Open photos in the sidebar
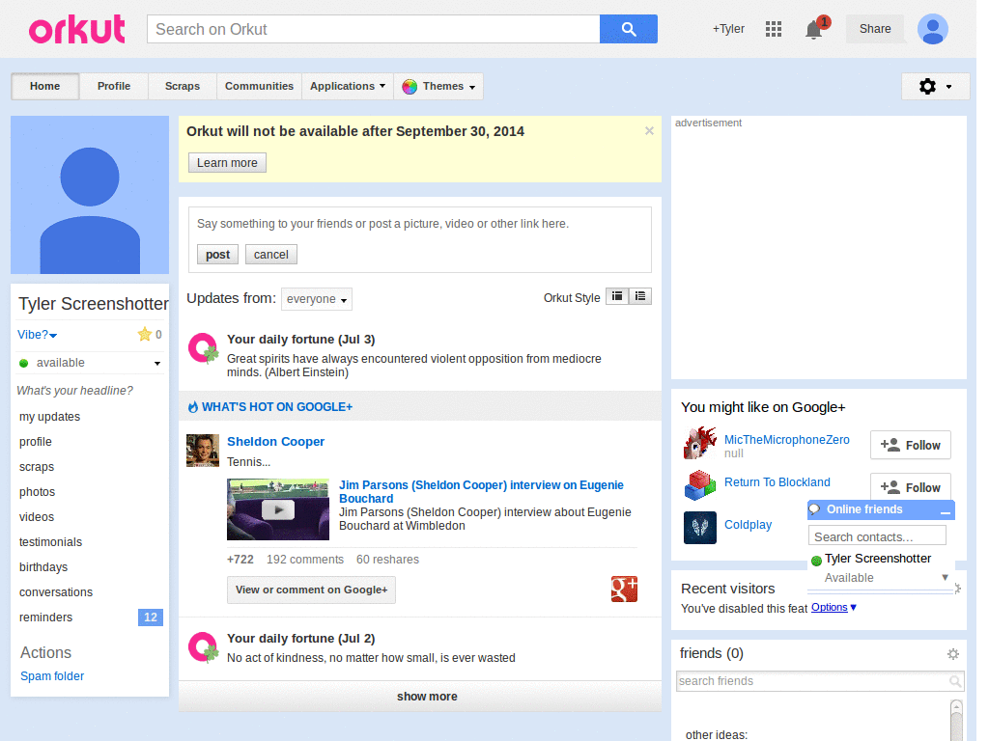The width and height of the screenshot is (989, 741). point(38,492)
